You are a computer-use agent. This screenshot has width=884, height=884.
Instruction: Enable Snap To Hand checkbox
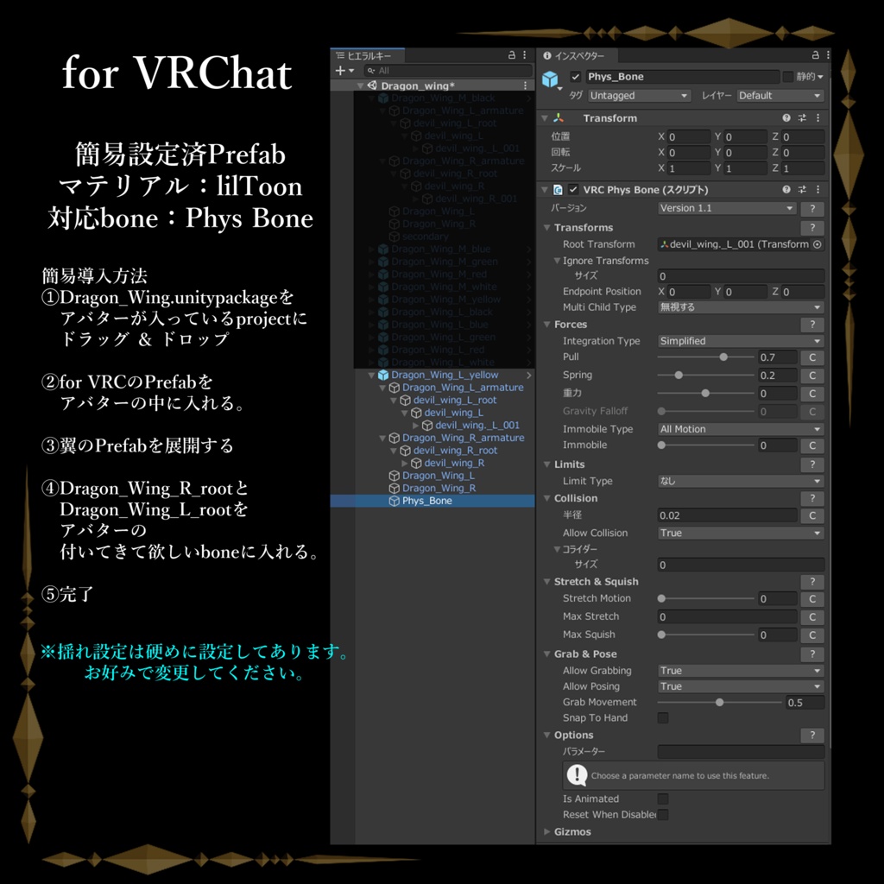coord(663,717)
